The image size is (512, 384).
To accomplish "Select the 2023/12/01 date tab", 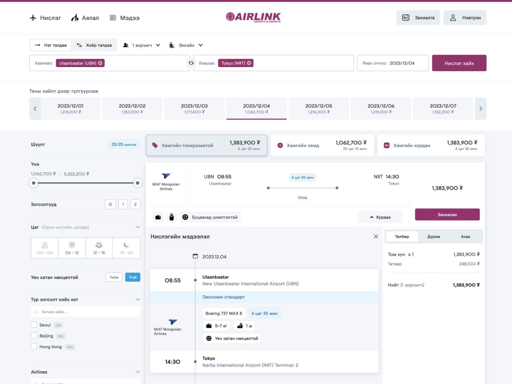I will click(x=71, y=109).
